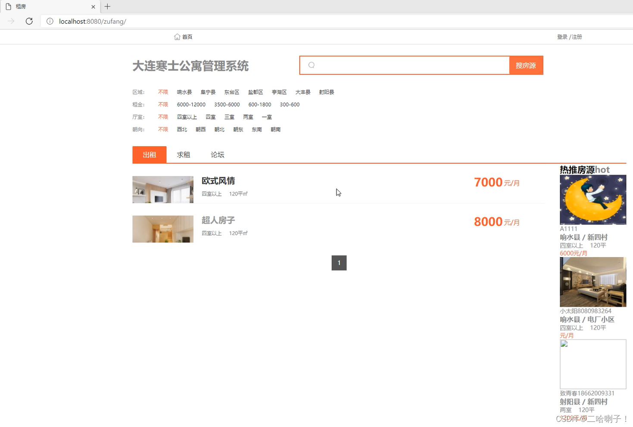Click the 欧式风情 listing photo
The width and height of the screenshot is (633, 427).
[163, 189]
